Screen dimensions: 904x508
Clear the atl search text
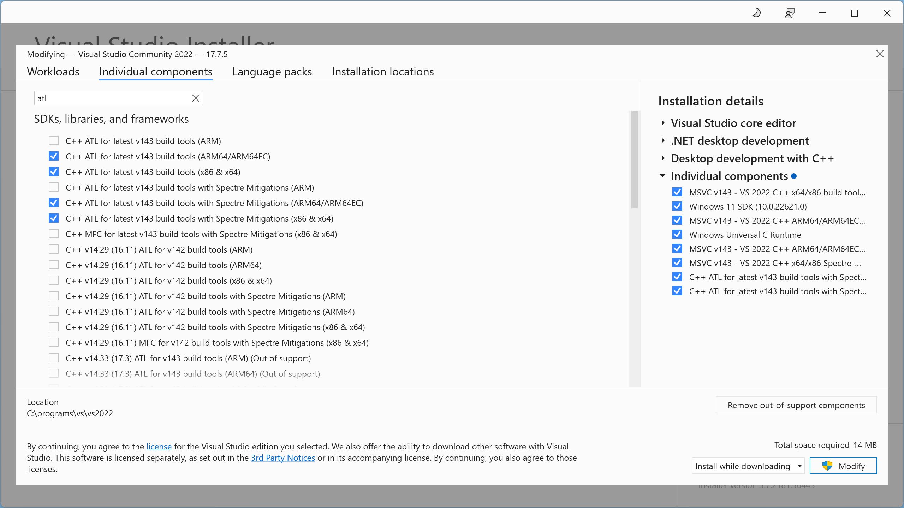(x=196, y=98)
